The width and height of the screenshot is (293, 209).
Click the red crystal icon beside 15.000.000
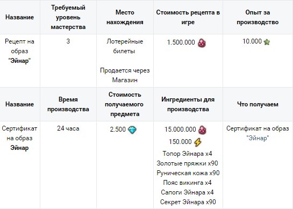202,129
